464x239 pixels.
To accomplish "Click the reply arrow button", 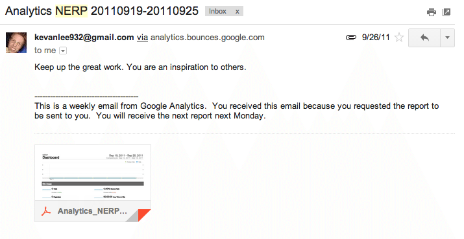I will pyautogui.click(x=424, y=38).
